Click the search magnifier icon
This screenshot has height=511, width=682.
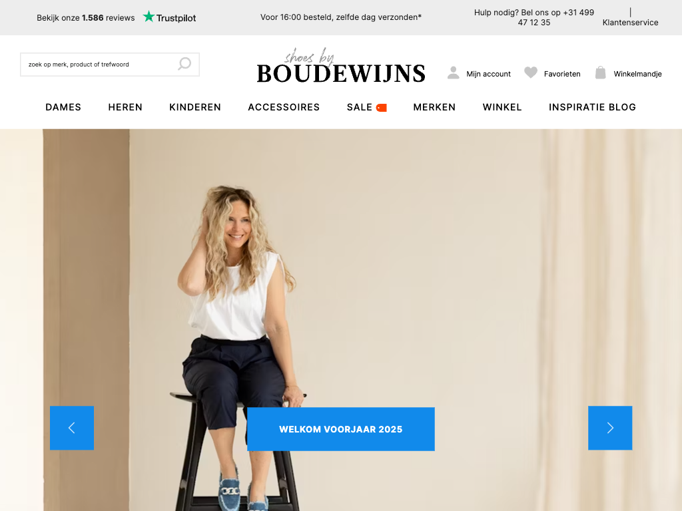click(184, 64)
